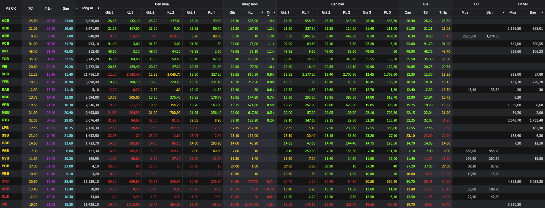Open stock symbol BAB

(5, 90)
